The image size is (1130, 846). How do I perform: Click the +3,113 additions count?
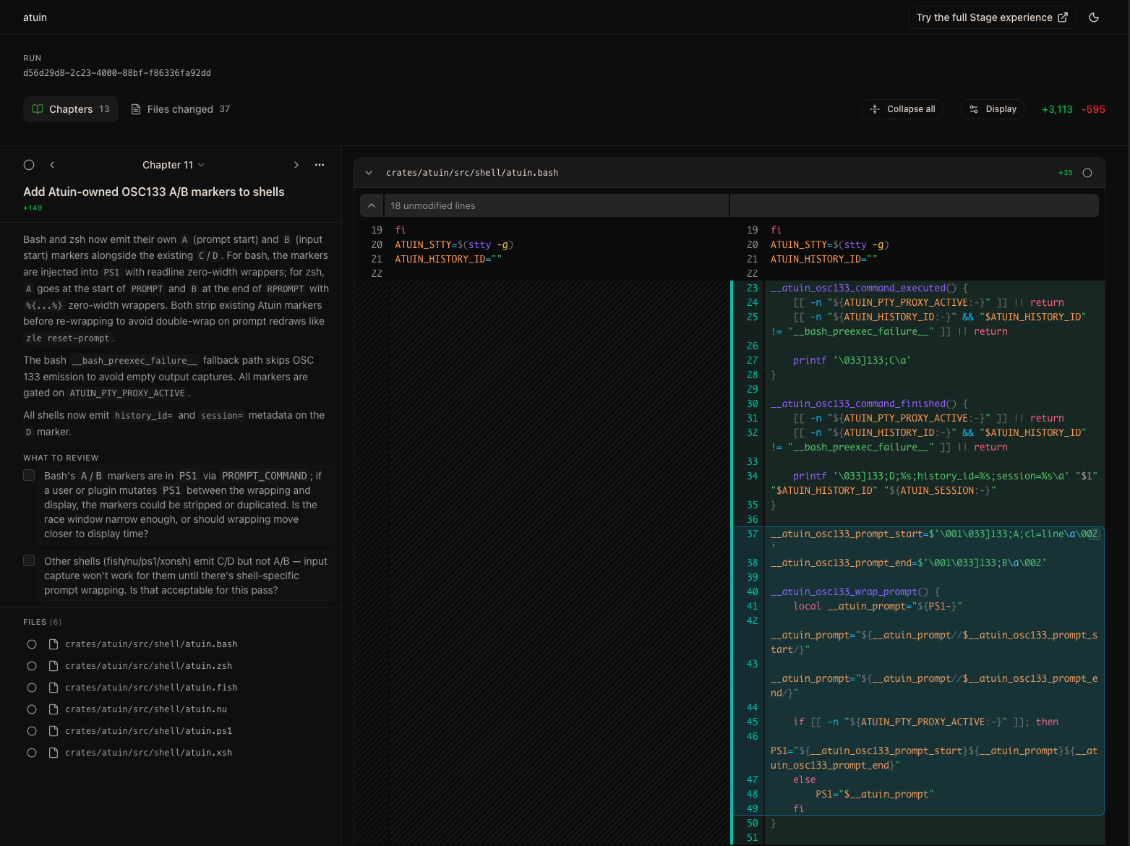1057,109
